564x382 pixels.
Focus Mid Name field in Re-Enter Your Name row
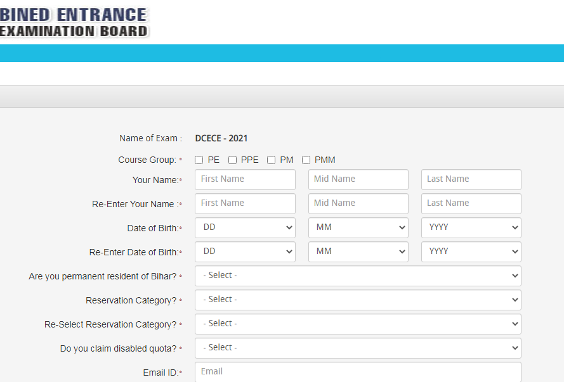[358, 203]
